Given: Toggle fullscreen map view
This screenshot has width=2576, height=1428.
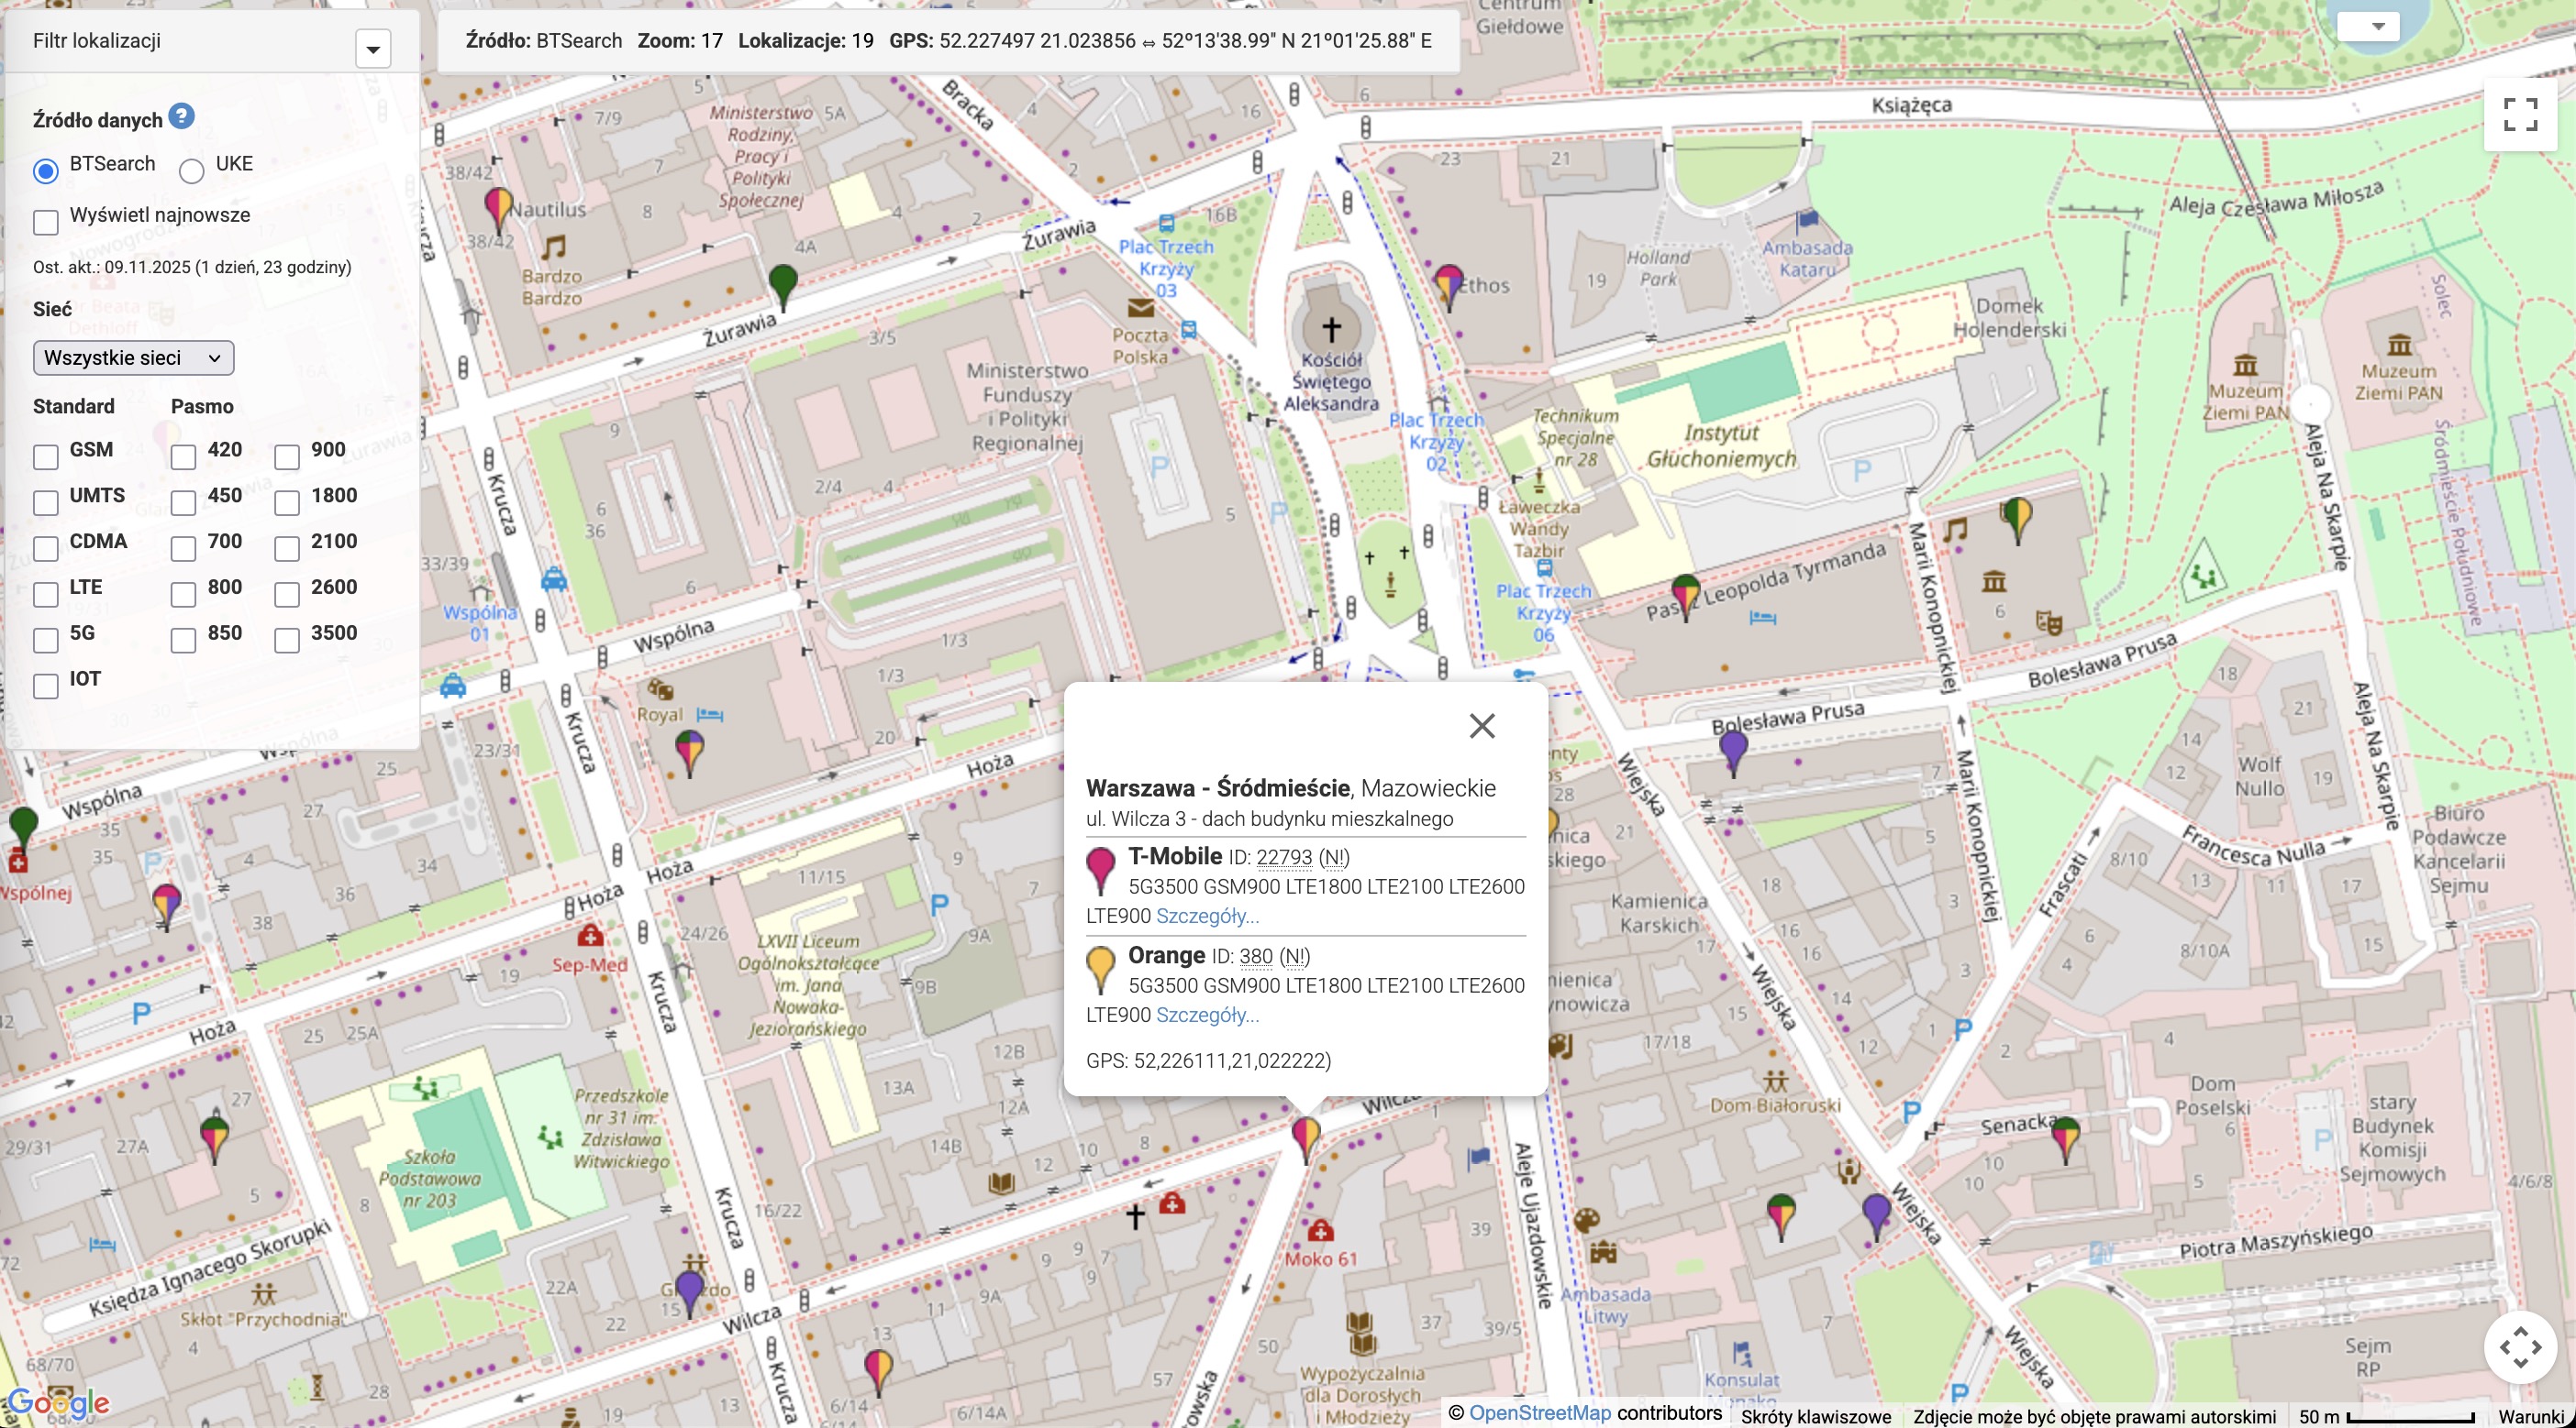Looking at the screenshot, I should (x=2520, y=114).
